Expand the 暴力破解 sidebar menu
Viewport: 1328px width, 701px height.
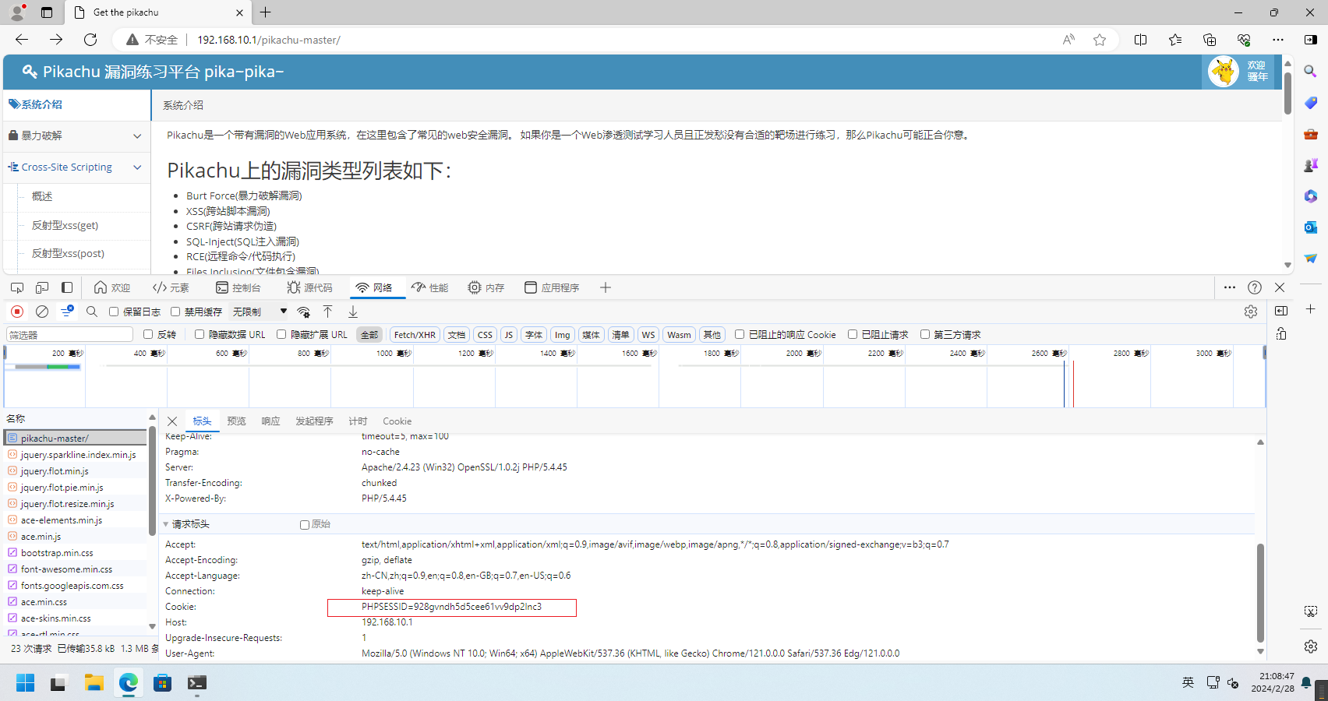[76, 136]
